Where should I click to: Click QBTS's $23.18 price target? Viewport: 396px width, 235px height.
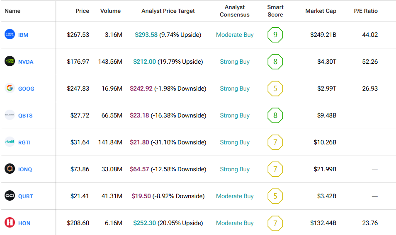[x=139, y=115]
